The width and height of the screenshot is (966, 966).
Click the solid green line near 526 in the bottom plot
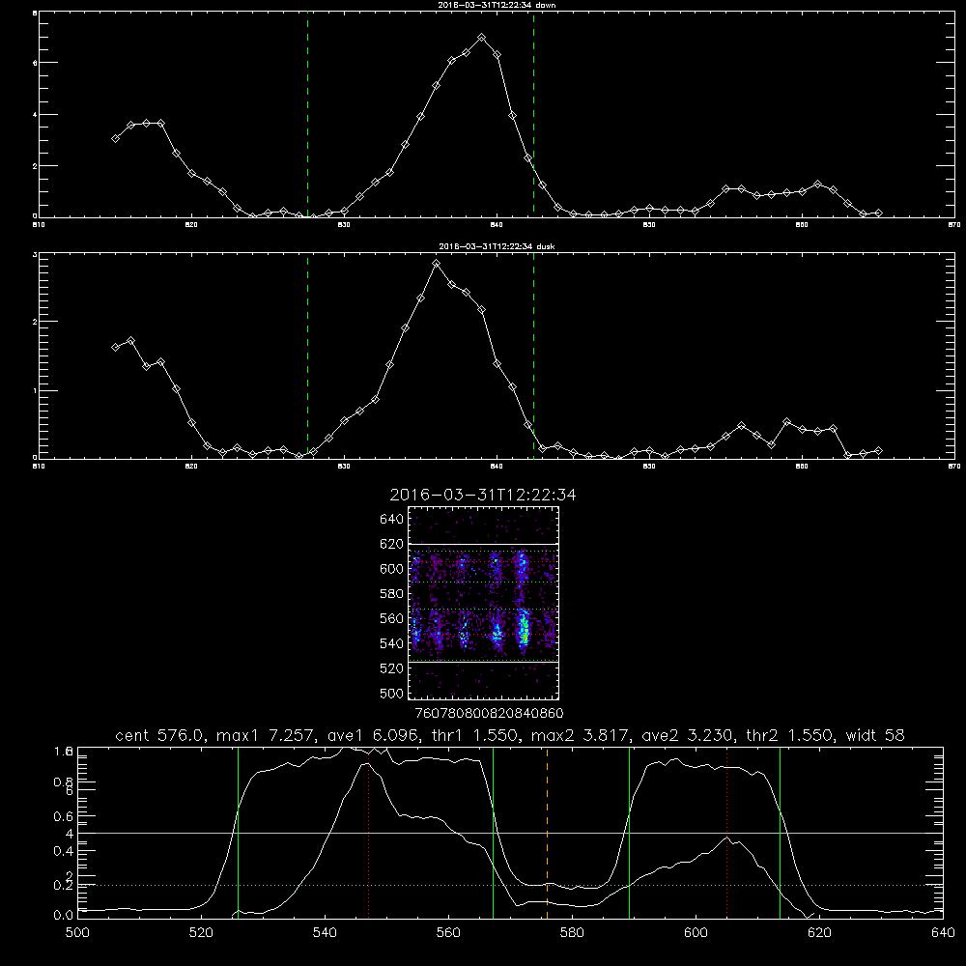tap(238, 833)
